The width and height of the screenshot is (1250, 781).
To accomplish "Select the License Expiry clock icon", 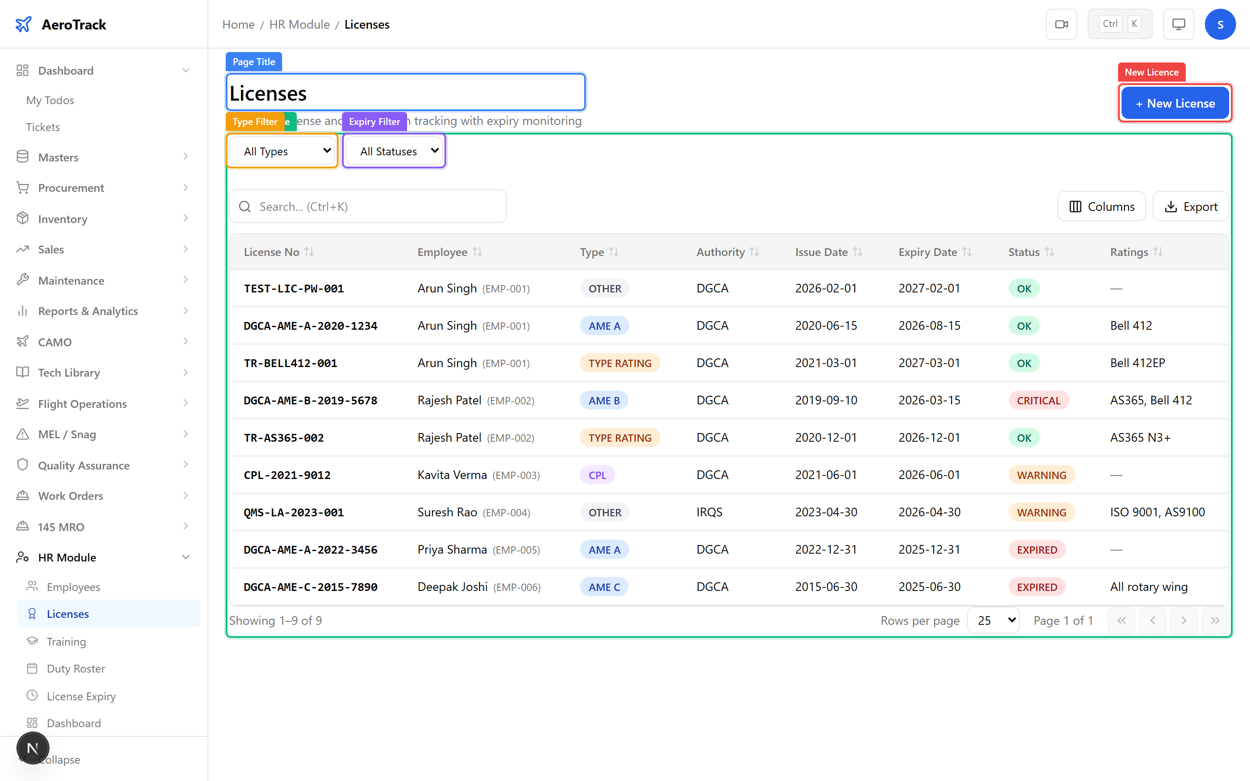I will [33, 696].
